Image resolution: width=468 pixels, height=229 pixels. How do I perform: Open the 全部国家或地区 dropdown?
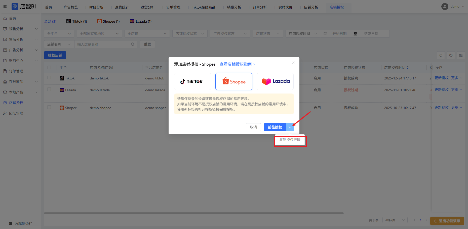point(99,34)
